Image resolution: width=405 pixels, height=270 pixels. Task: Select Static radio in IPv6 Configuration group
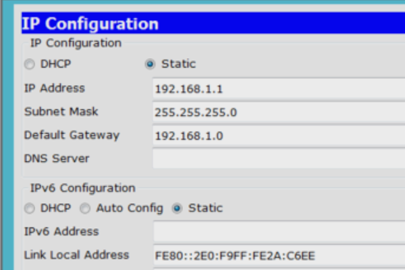pos(177,209)
